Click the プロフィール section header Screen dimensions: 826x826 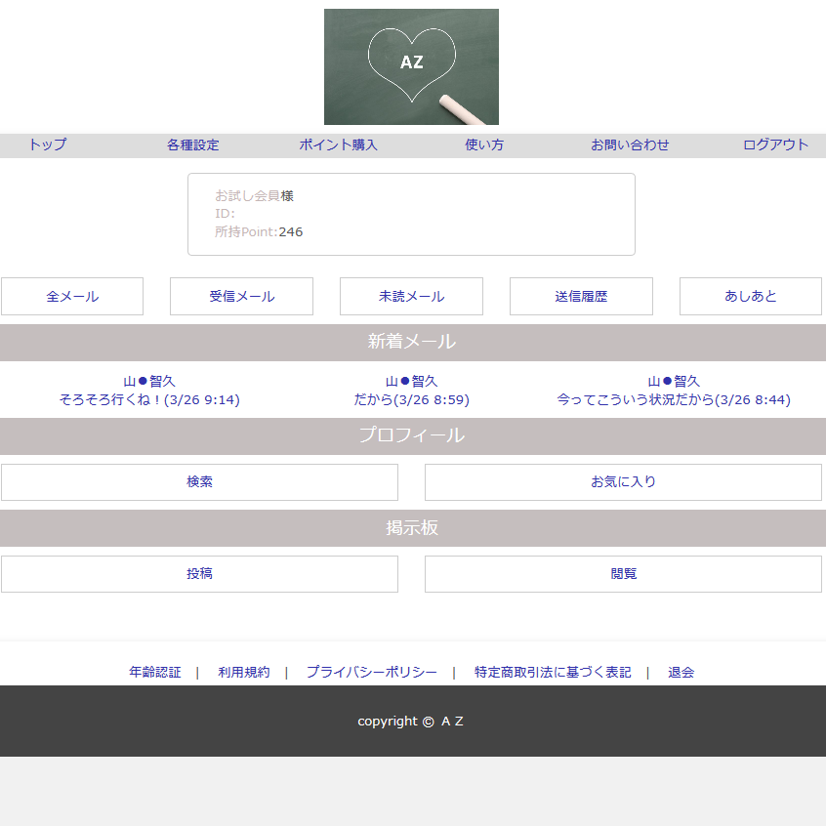click(411, 435)
